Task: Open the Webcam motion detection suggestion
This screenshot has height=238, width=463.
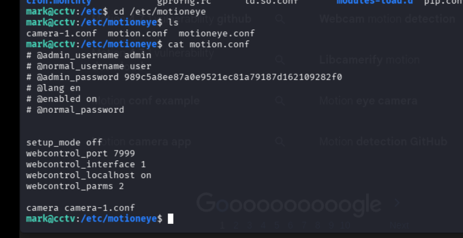Action: [x=387, y=19]
